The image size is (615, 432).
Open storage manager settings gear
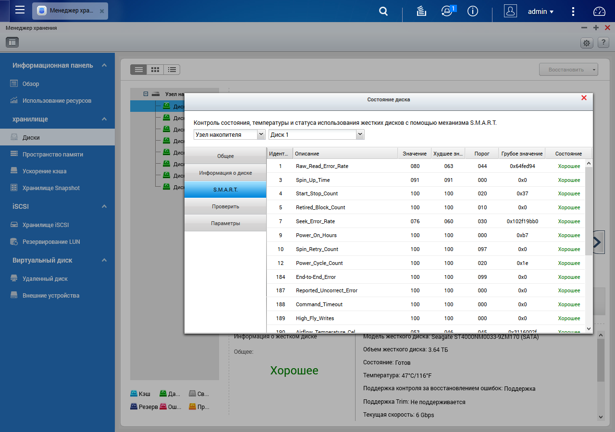coord(587,43)
